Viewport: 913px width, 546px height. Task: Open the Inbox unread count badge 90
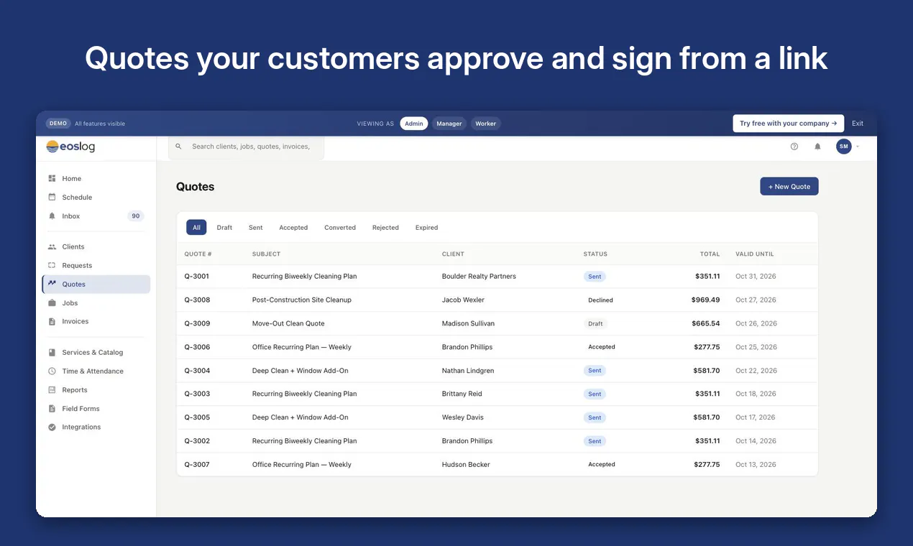point(136,216)
